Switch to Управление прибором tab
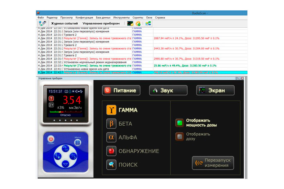 101,23
